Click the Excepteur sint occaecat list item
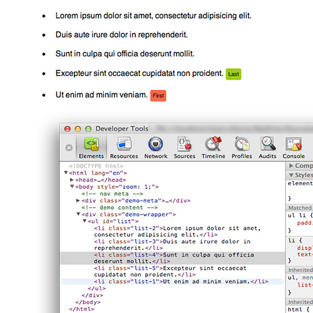Screen dimensions: 313x313 pyautogui.click(x=140, y=73)
